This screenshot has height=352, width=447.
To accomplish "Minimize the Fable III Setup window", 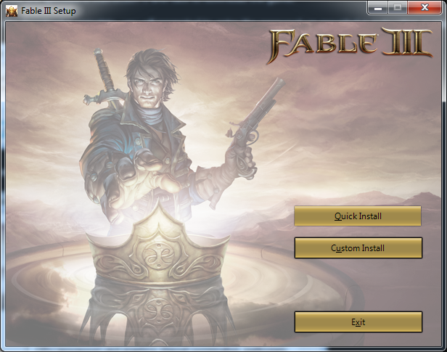I will click(x=378, y=8).
